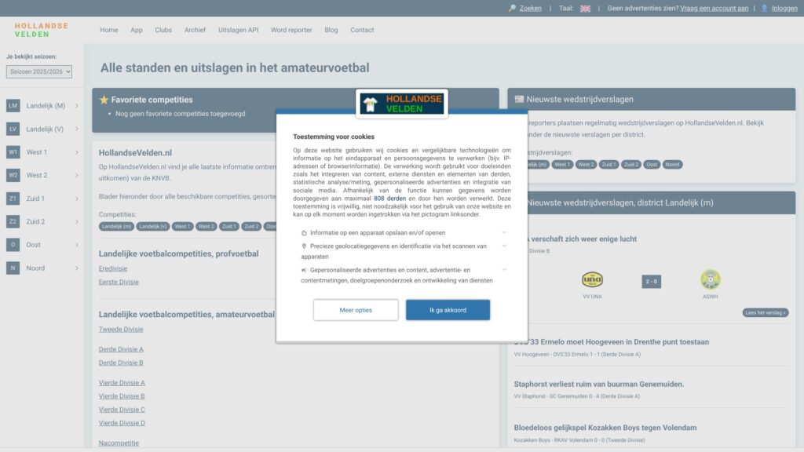Image resolution: width=804 pixels, height=452 pixels.
Task: Click the Hollandse Velden site logo
Action: click(x=41, y=30)
